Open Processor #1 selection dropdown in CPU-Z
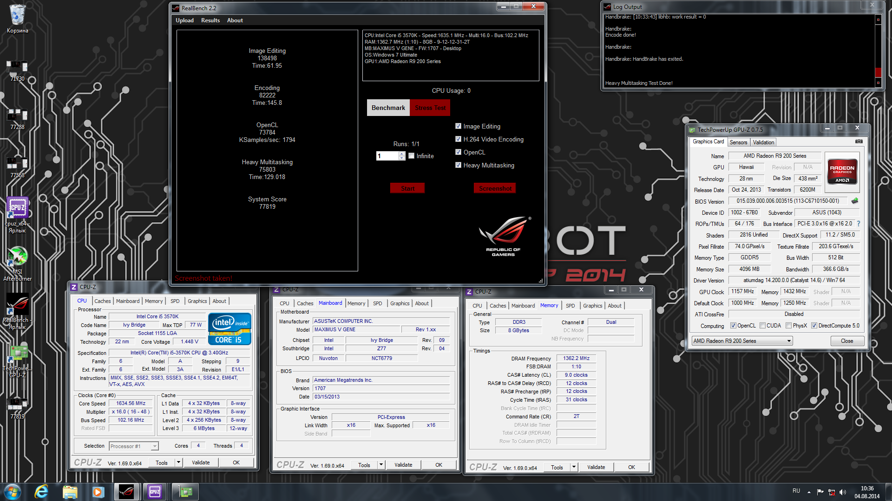 (134, 446)
